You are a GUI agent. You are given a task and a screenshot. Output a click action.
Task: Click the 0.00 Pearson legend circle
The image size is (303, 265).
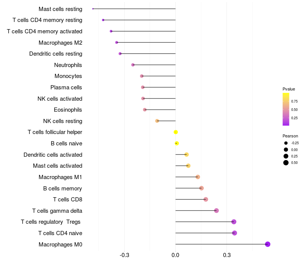286,150
